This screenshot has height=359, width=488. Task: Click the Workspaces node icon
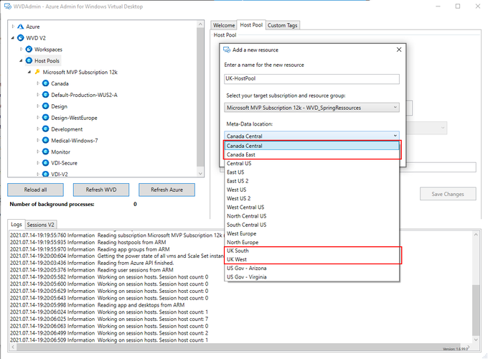click(29, 50)
